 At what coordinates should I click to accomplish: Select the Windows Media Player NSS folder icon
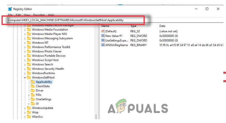[29, 34]
